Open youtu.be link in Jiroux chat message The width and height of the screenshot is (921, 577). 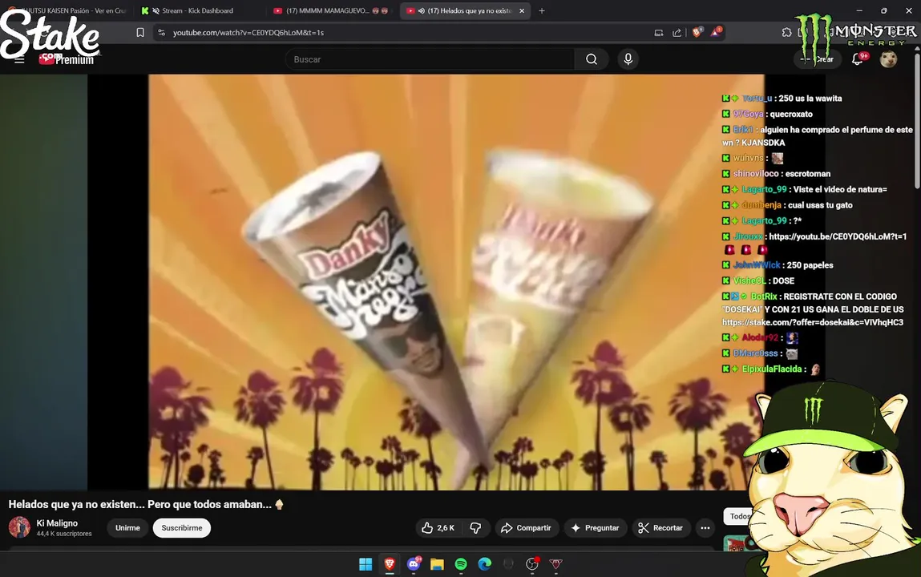pos(838,236)
